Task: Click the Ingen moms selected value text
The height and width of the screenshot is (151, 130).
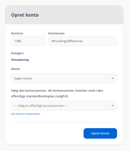Action: coord(23,78)
